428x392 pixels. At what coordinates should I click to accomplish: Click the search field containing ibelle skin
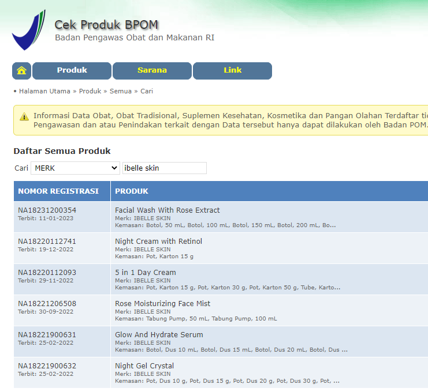[164, 168]
